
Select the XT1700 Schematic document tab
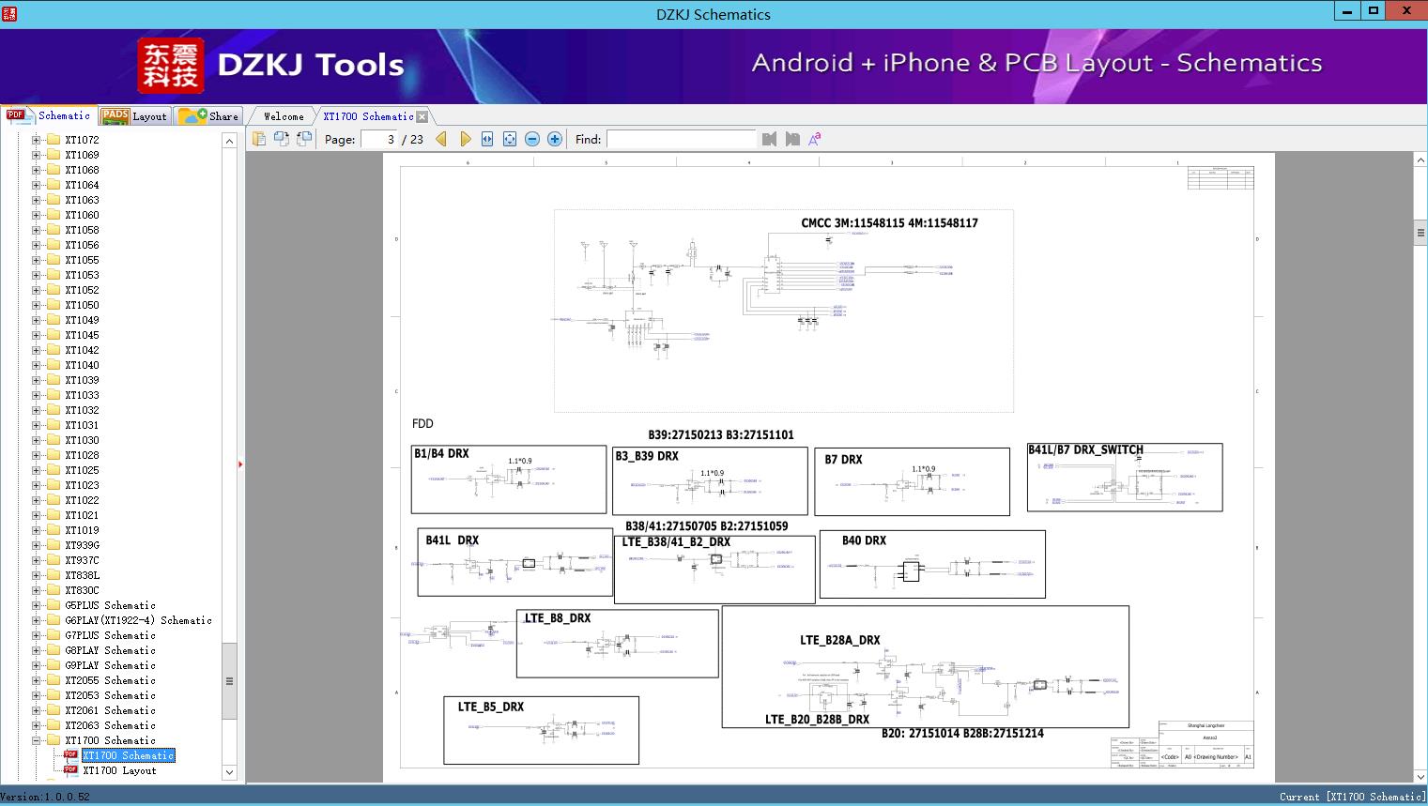pos(368,116)
